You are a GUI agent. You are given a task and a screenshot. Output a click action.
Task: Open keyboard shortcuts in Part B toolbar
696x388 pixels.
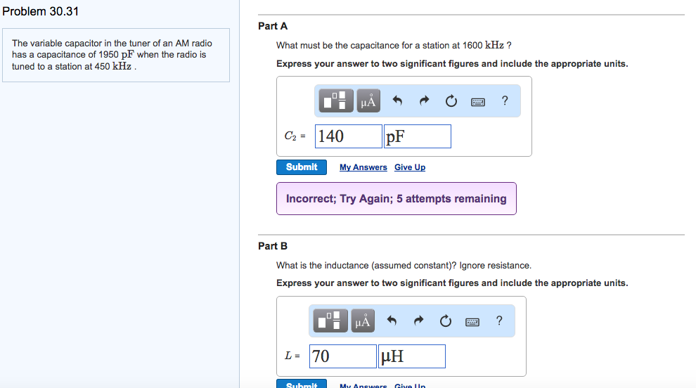tap(472, 322)
